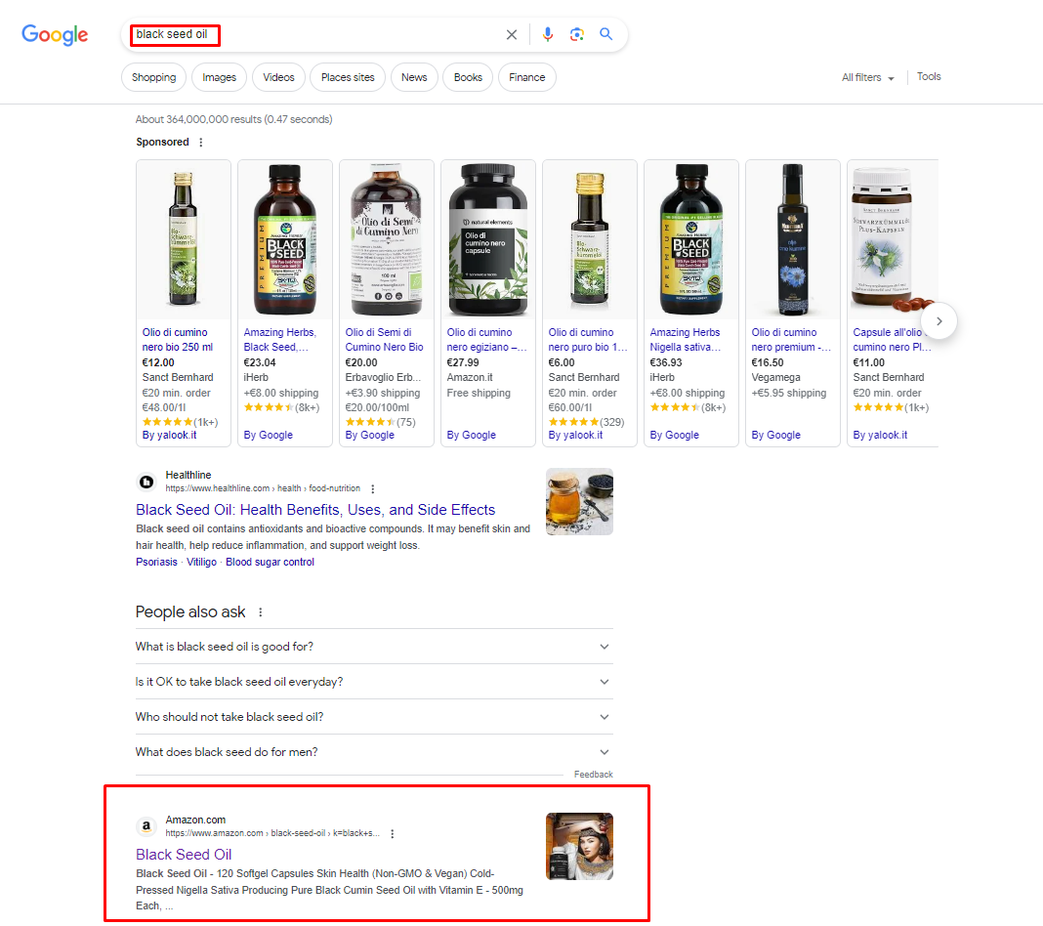Click "By Google" under Vegamega product
The image size is (1043, 926).
[775, 435]
